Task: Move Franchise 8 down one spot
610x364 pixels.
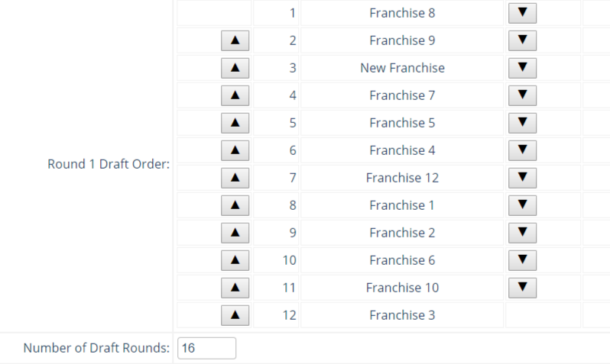Action: [x=522, y=13]
